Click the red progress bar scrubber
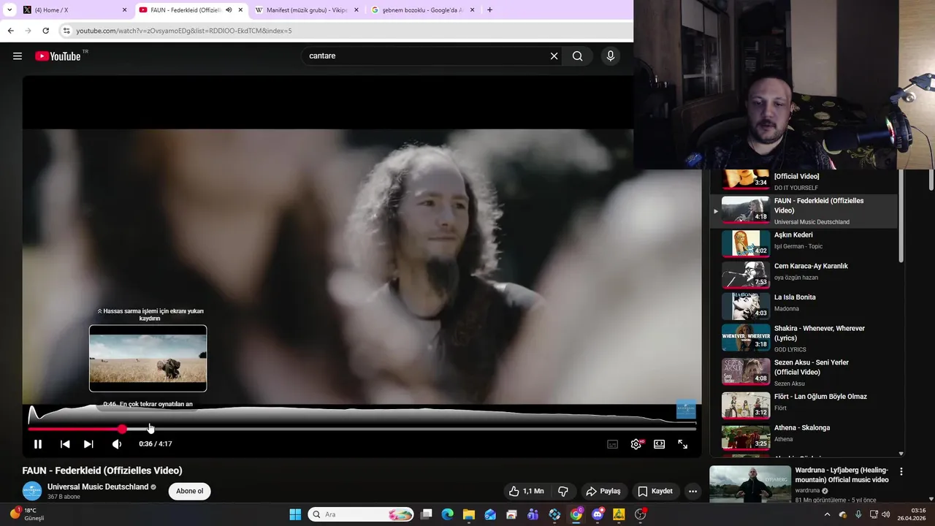 click(x=122, y=429)
